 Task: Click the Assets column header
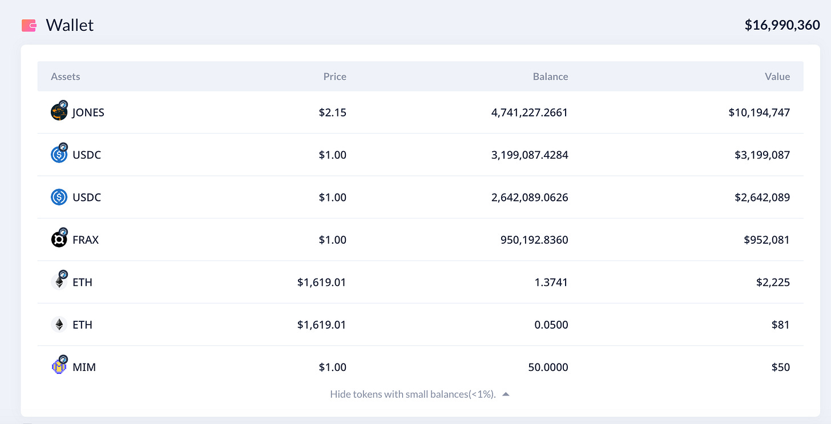(66, 76)
